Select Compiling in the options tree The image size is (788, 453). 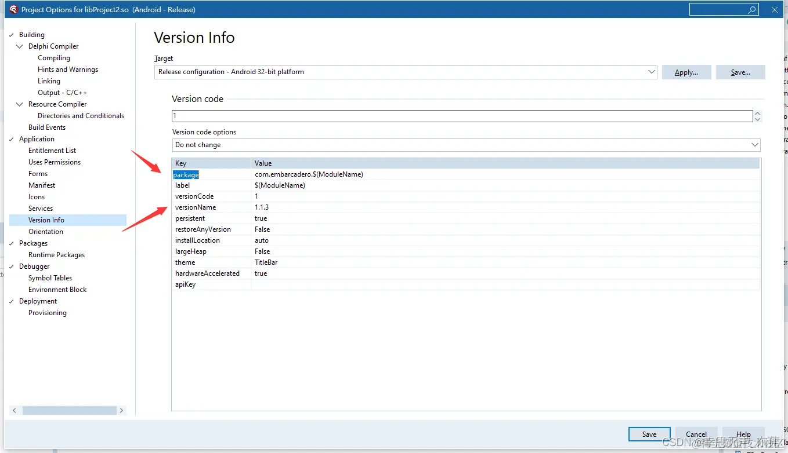click(54, 58)
